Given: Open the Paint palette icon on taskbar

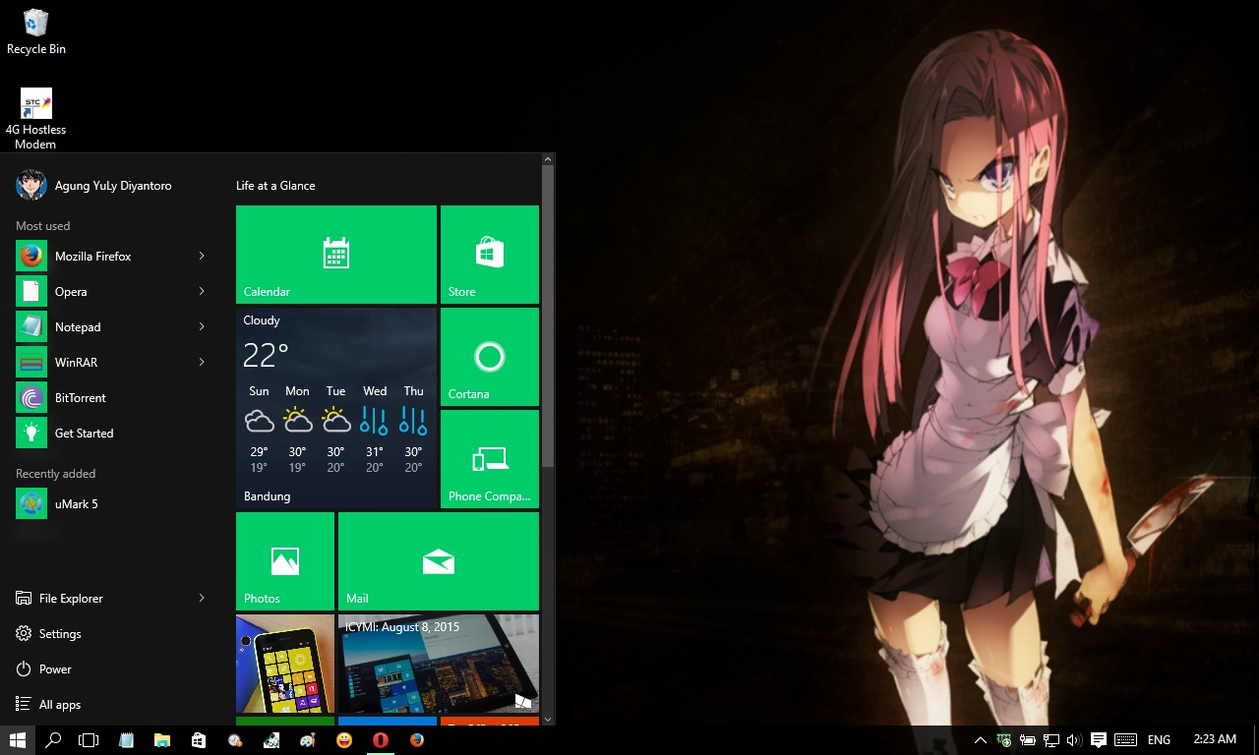Looking at the screenshot, I should tap(308, 740).
